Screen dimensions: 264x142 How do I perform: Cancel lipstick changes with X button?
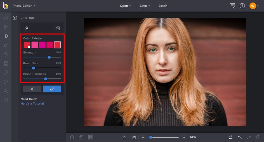click(32, 89)
